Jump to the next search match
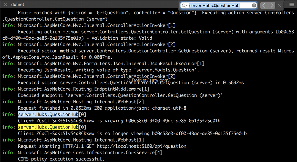The height and width of the screenshot is (162, 297). click(x=272, y=6)
